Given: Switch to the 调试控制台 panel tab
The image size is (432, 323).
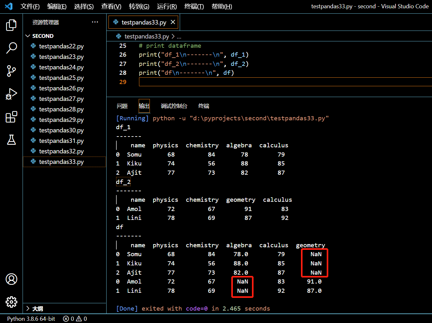Looking at the screenshot, I should 174,106.
